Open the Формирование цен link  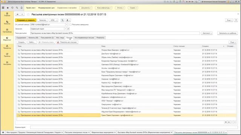coord(46,8)
